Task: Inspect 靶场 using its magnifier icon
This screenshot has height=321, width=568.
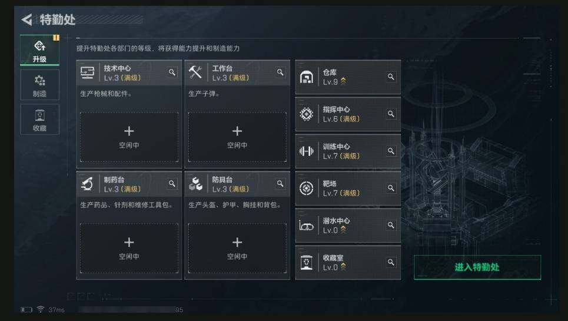Action: 391,188
